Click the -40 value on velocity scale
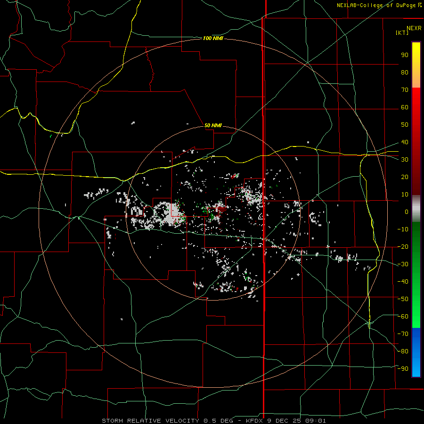This screenshot has height=424, width=424. pos(403,282)
